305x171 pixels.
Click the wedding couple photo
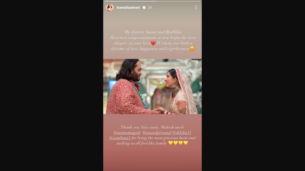pyautogui.click(x=152, y=86)
